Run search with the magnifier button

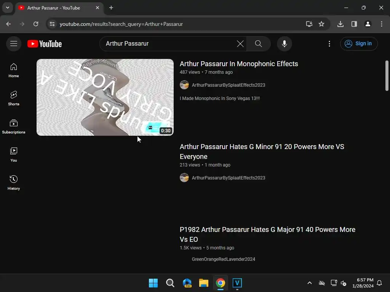pyautogui.click(x=259, y=44)
